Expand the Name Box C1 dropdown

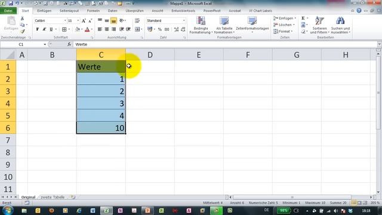[x=45, y=44]
